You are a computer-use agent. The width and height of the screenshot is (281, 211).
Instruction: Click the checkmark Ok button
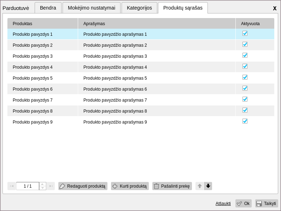(x=244, y=204)
